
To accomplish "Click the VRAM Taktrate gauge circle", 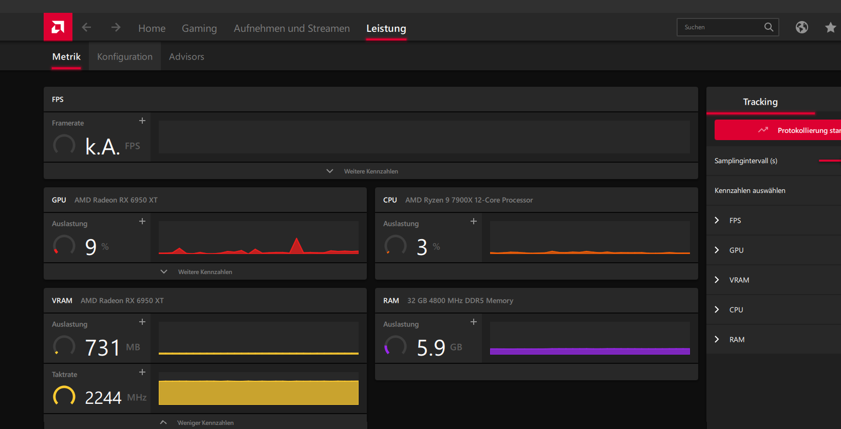I will [64, 396].
